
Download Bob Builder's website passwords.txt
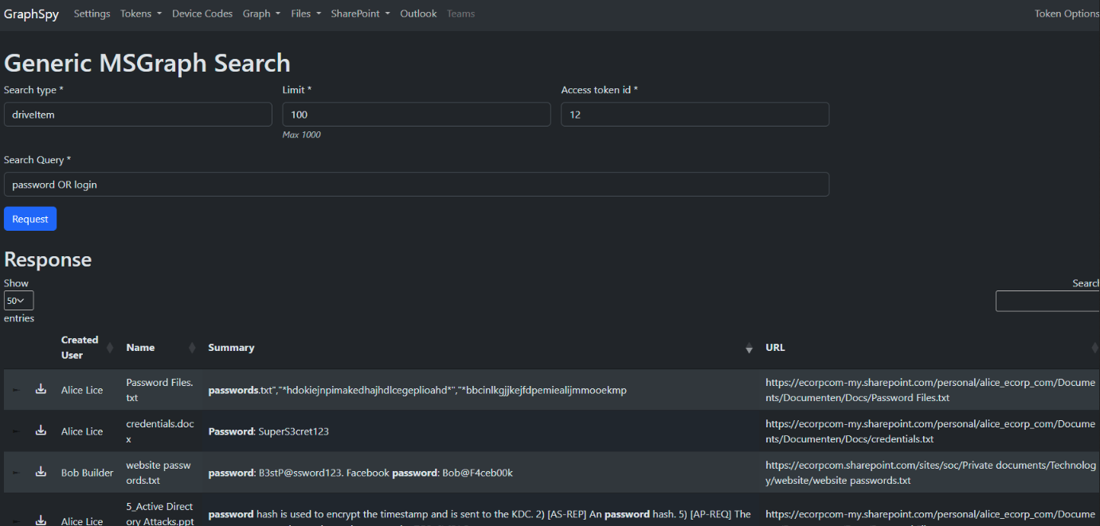coord(41,471)
